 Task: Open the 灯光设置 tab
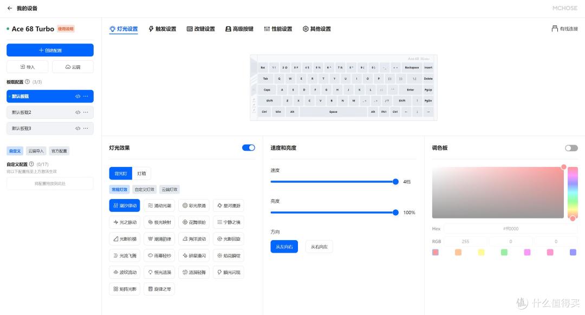point(123,29)
